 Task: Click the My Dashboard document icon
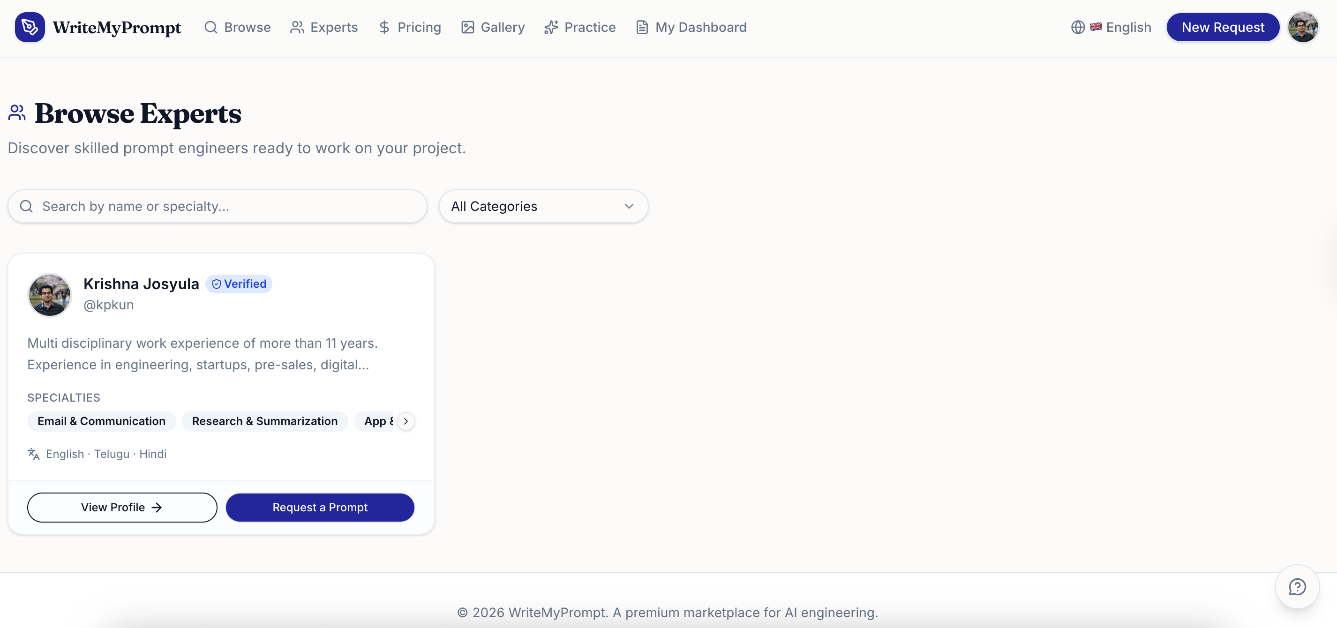[x=642, y=27]
